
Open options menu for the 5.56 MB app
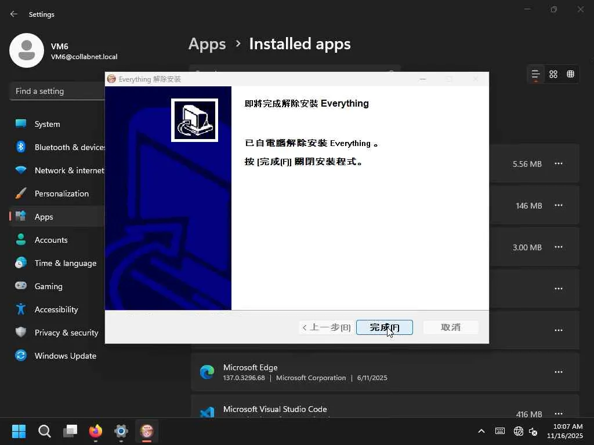coord(559,164)
